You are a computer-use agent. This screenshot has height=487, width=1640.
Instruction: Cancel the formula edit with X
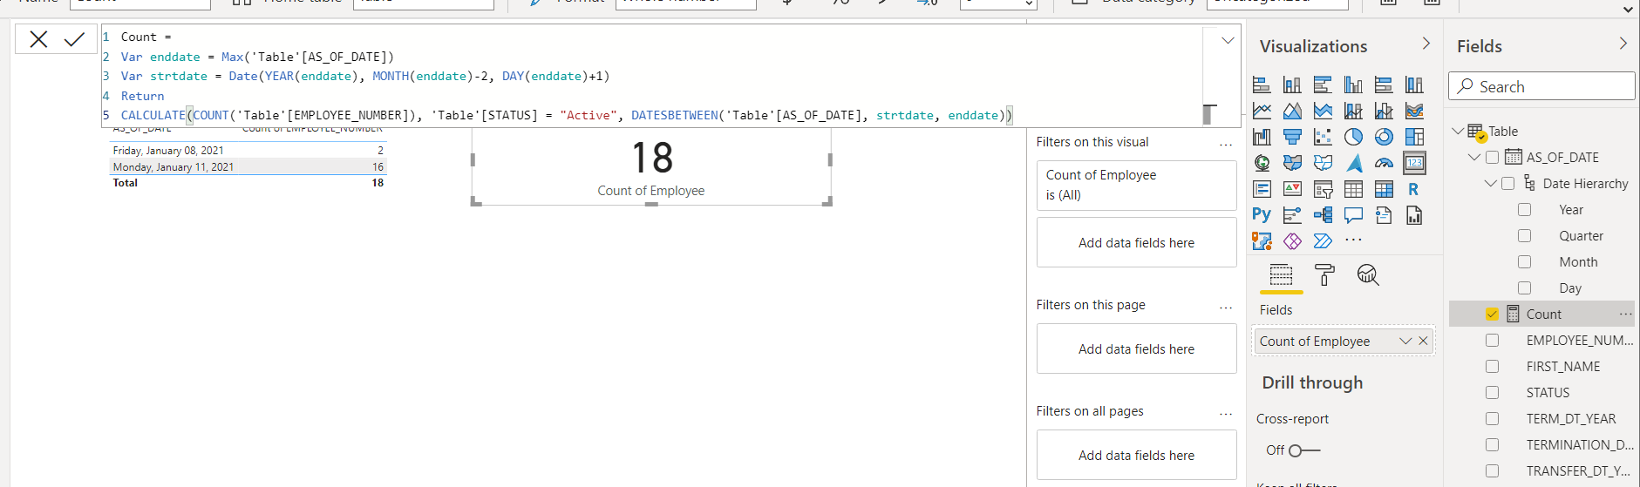click(x=38, y=39)
